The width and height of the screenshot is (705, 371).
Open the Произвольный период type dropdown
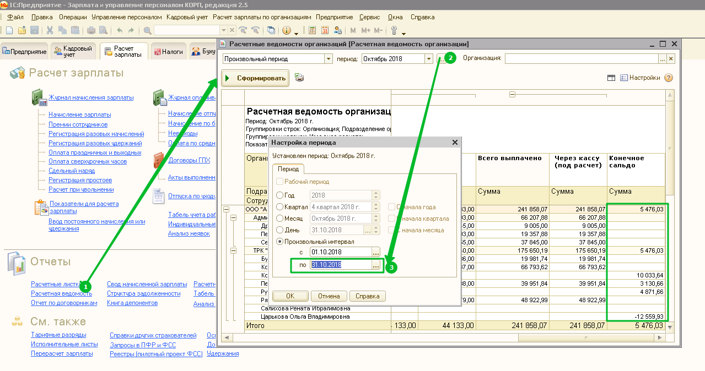coord(329,59)
